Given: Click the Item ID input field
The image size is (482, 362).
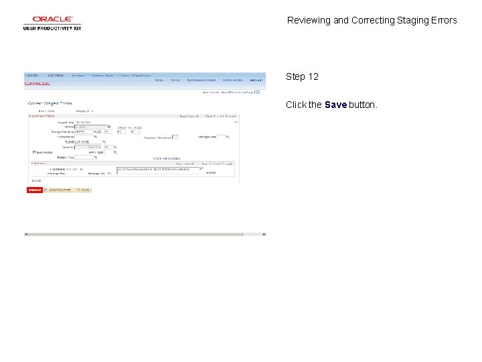Looking at the screenshot, I should coord(90,127).
